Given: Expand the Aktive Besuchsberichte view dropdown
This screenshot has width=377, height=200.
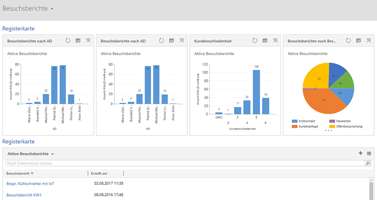Looking at the screenshot, I should point(52,154).
